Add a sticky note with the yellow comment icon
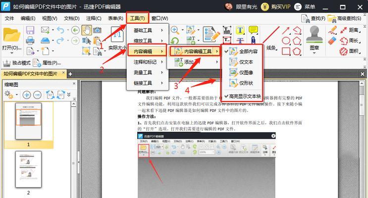368x198 pixels. [x=253, y=30]
